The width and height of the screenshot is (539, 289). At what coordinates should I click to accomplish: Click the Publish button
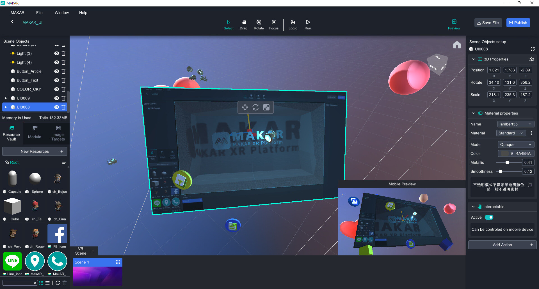(x=518, y=23)
